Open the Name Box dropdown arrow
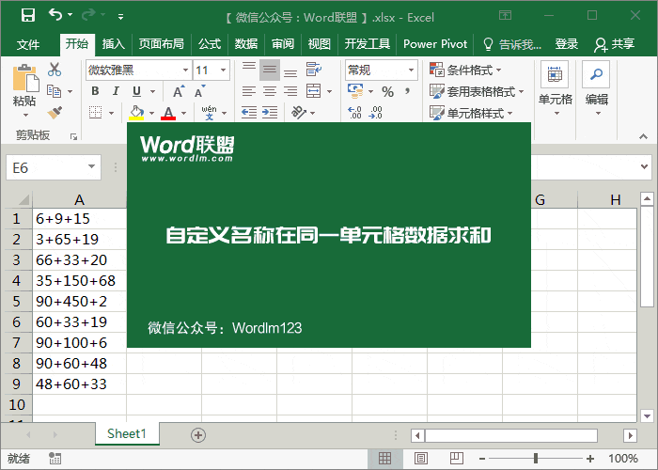Viewport: 658px width, 470px height. pos(91,166)
